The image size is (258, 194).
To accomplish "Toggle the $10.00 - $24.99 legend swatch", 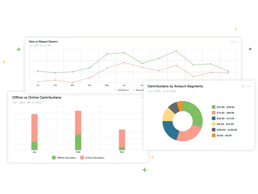I will coord(213,124).
